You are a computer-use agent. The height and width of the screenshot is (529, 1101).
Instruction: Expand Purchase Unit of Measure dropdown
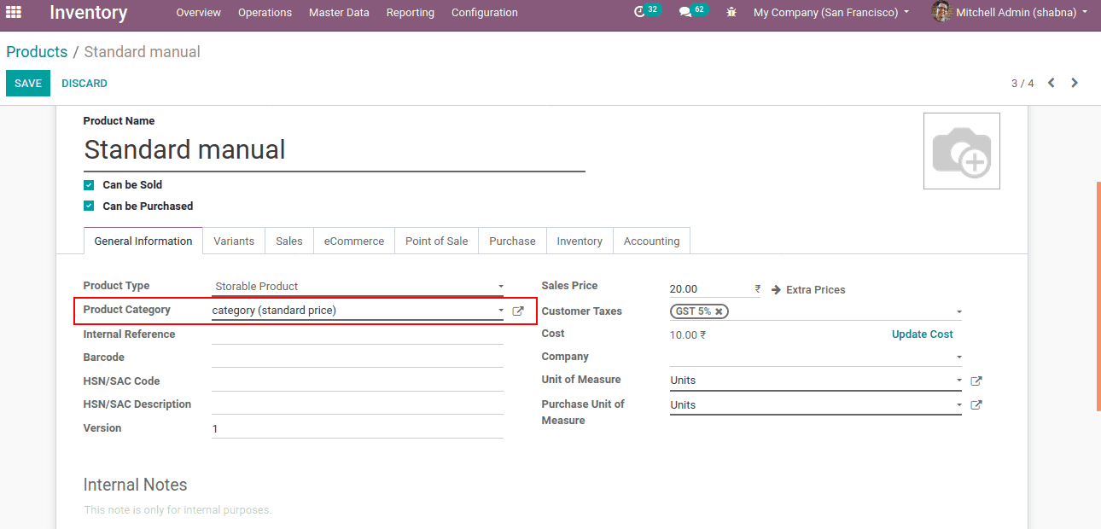point(958,405)
